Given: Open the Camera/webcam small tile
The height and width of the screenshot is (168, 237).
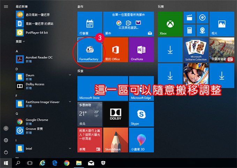Looking at the screenshot, I should pyautogui.click(x=202, y=31).
